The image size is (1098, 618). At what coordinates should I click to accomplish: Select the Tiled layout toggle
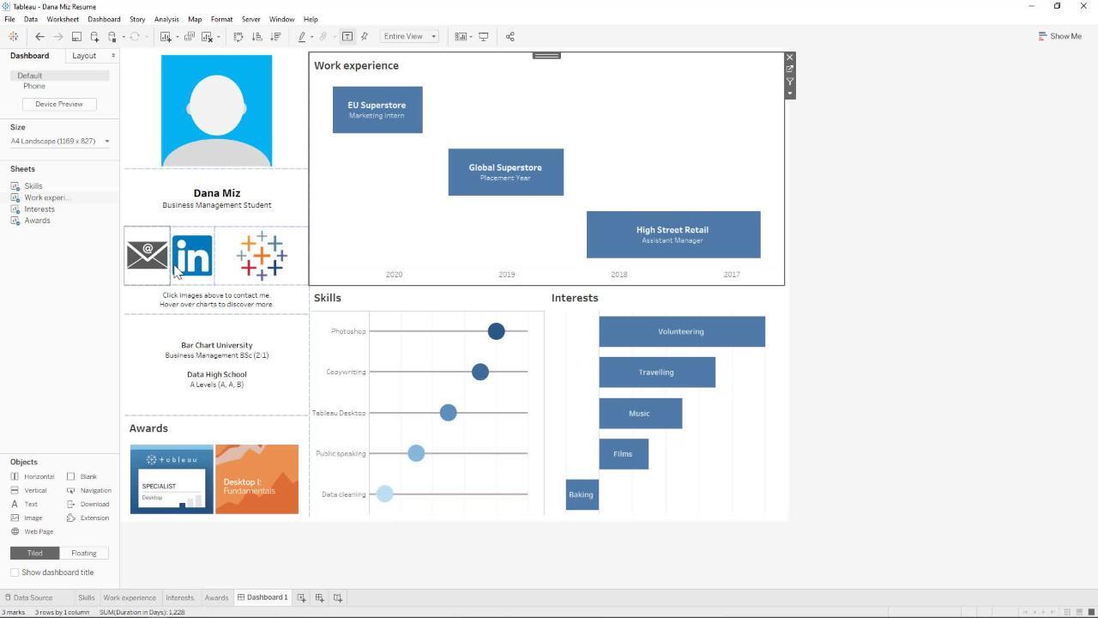(x=34, y=553)
